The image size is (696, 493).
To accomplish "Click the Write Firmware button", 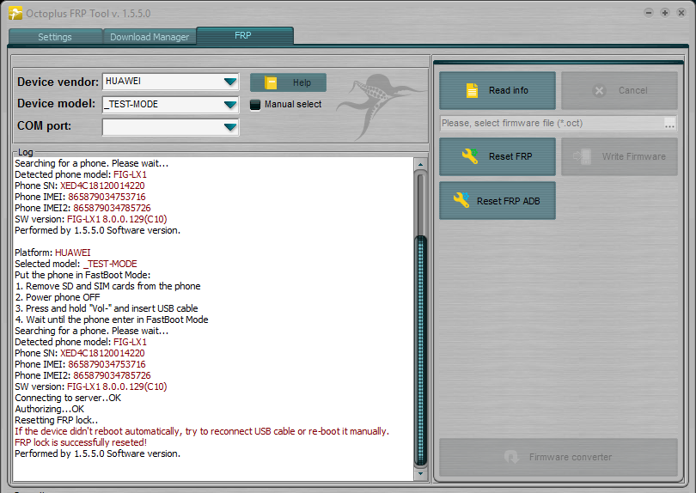I will click(x=620, y=156).
